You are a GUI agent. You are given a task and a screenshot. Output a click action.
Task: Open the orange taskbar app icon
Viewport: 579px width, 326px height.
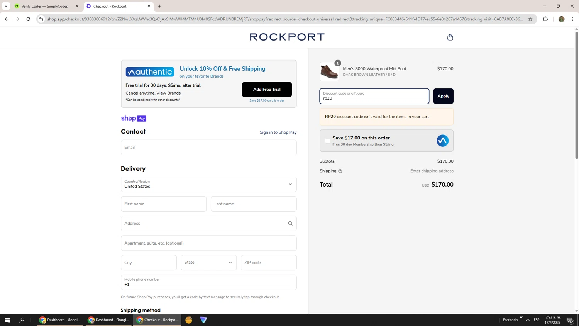189,320
